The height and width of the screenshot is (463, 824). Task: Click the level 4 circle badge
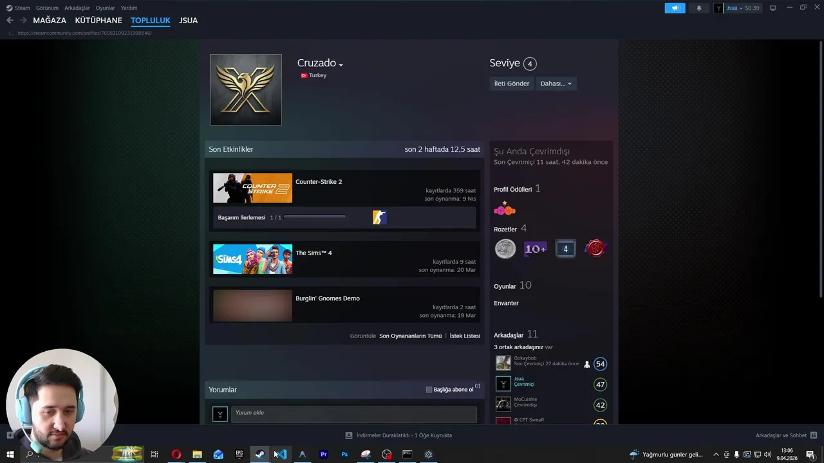point(530,63)
